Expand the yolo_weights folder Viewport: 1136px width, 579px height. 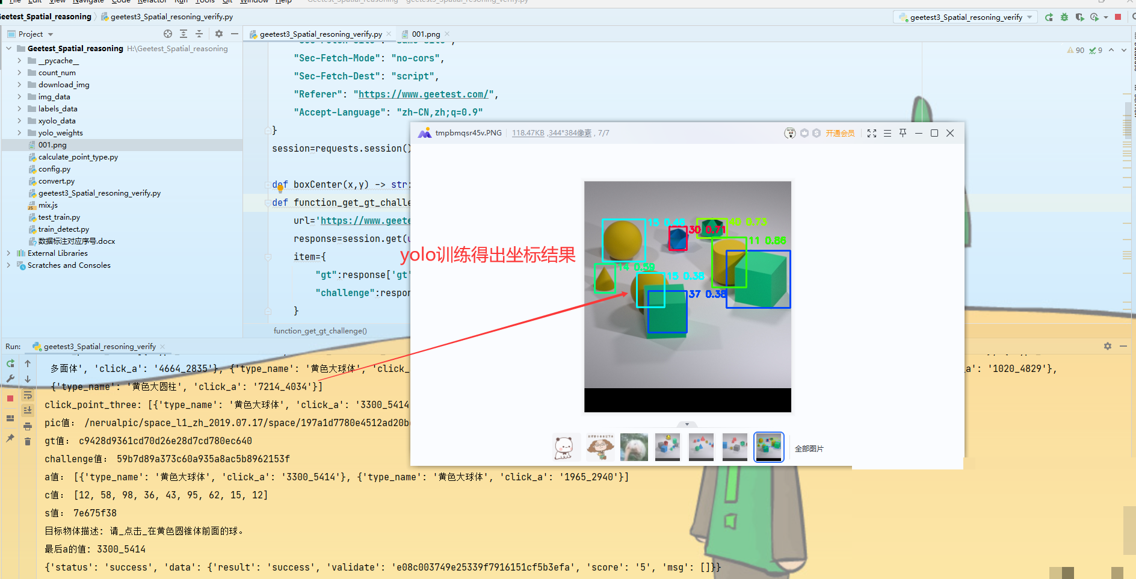(19, 133)
